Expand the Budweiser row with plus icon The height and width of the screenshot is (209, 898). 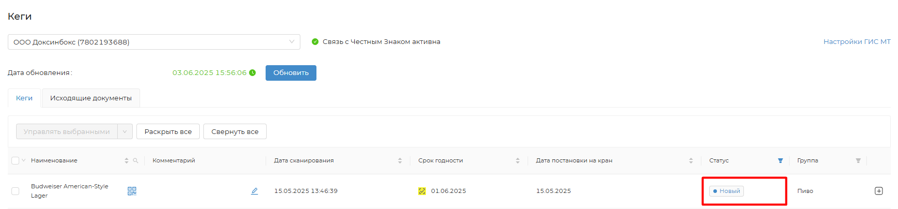tap(879, 191)
